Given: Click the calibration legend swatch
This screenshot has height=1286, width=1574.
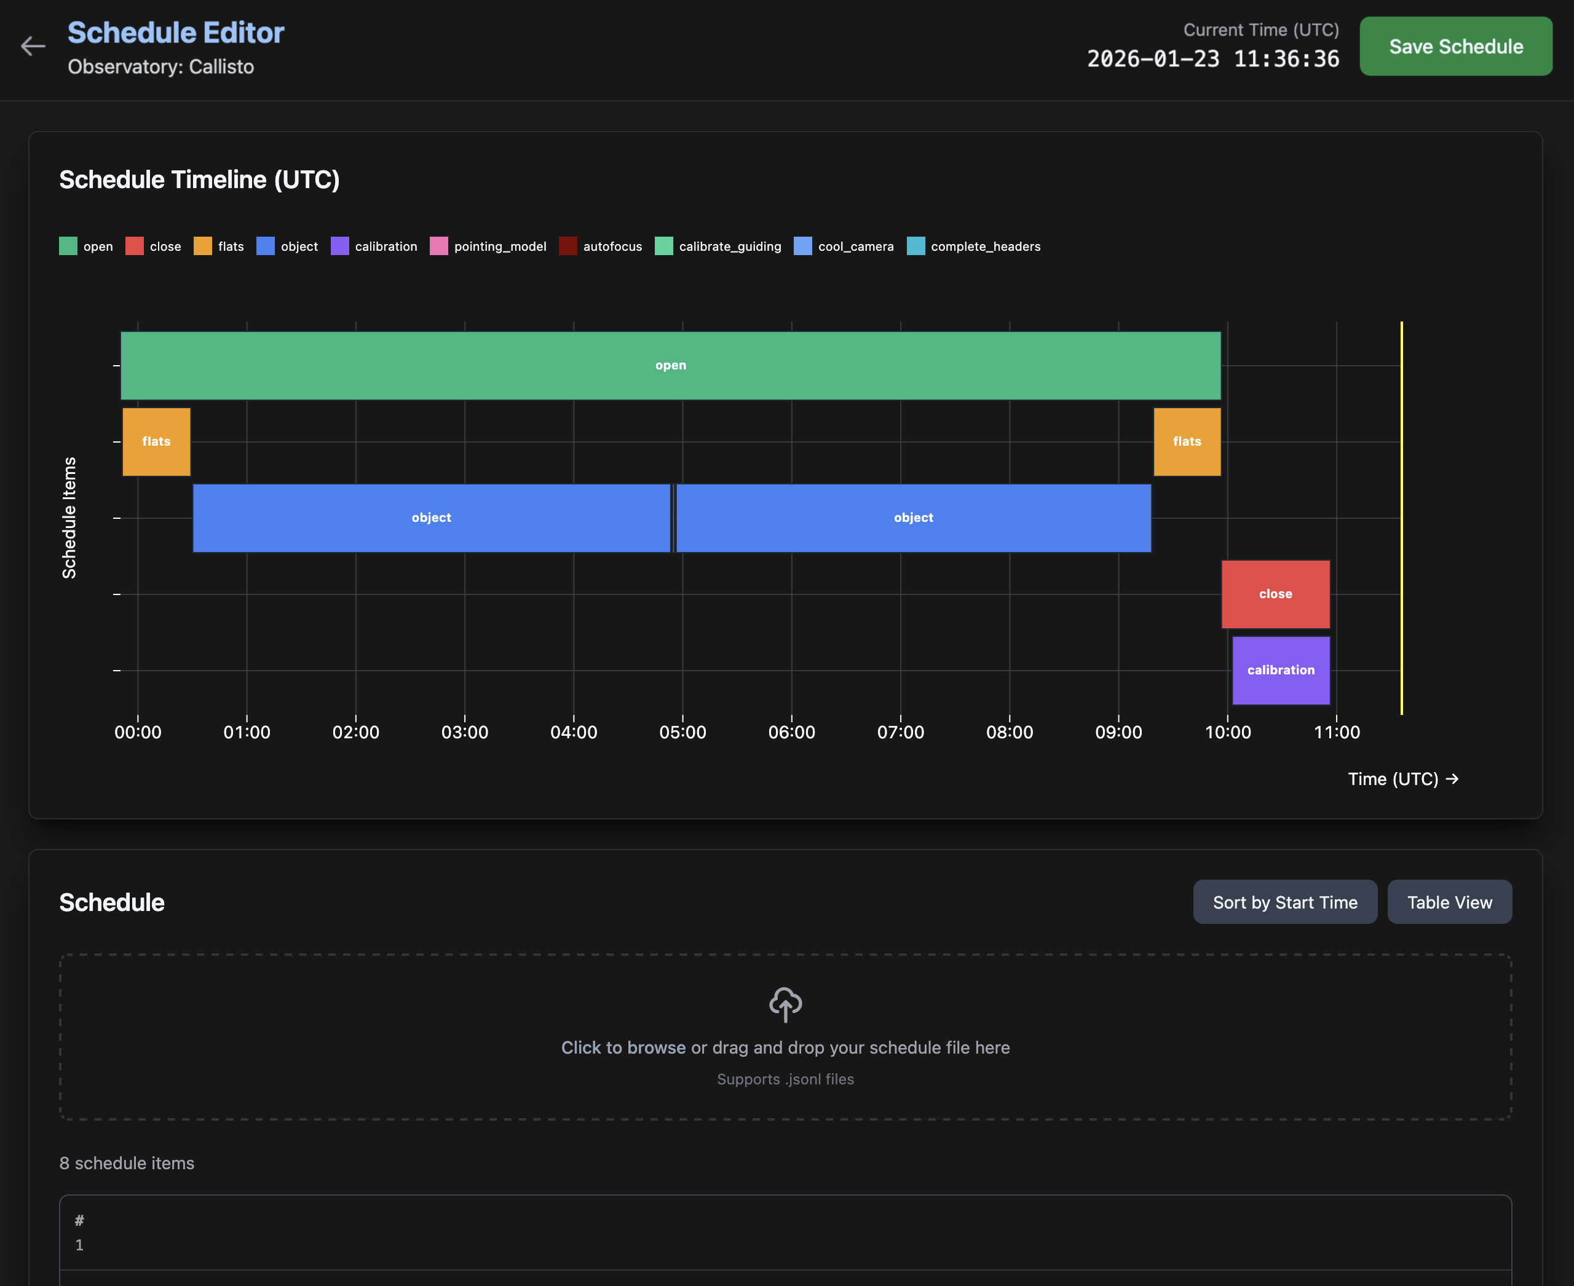Looking at the screenshot, I should 339,246.
